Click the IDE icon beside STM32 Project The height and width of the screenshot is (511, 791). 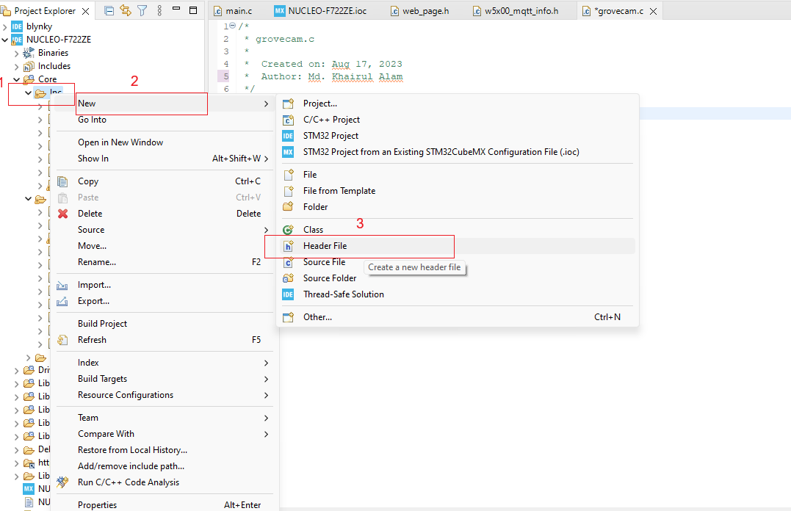point(288,136)
